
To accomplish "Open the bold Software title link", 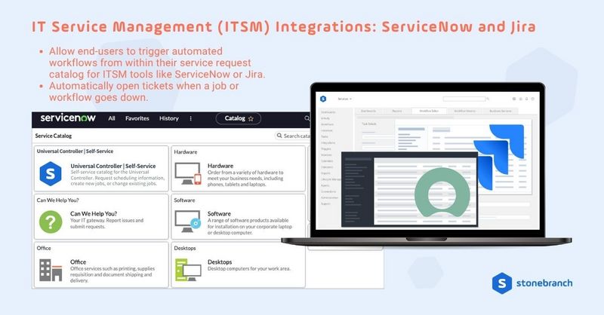I will click(219, 214).
